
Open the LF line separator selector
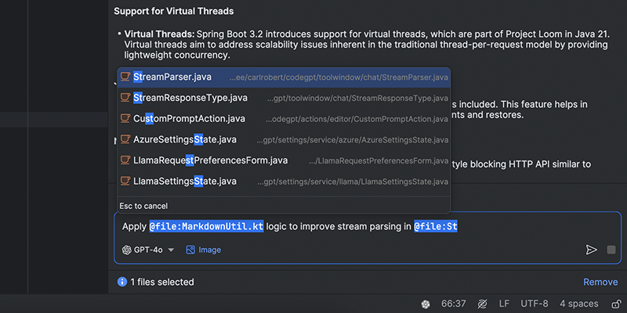pos(505,304)
